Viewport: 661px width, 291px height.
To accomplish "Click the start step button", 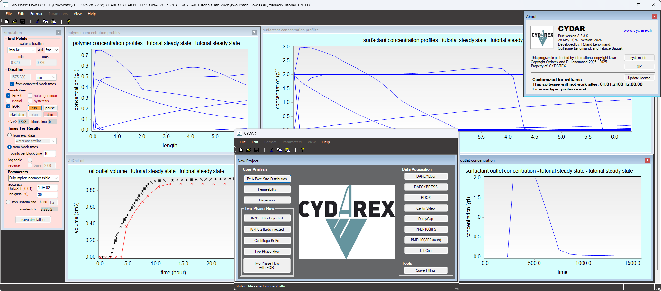I will click(x=17, y=115).
